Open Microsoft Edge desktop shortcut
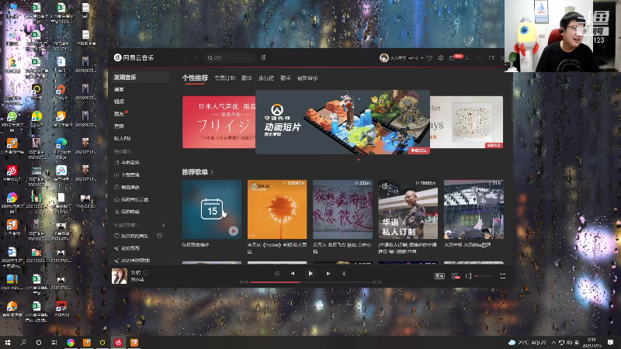 [x=61, y=148]
